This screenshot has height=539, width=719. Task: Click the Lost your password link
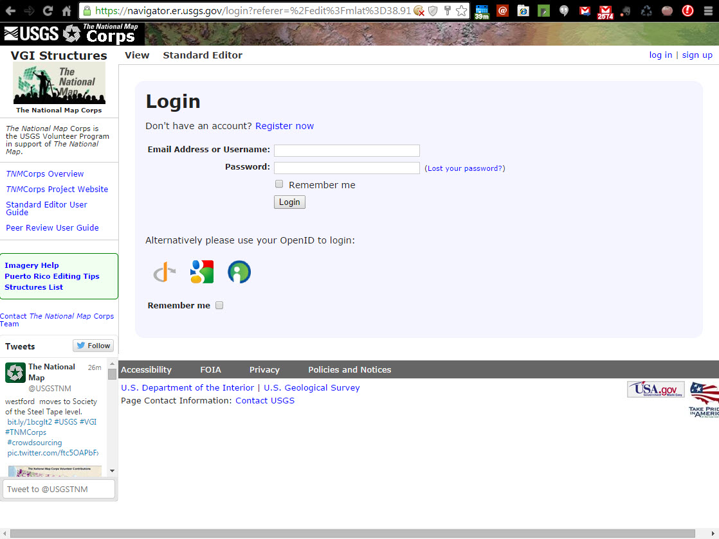point(465,168)
